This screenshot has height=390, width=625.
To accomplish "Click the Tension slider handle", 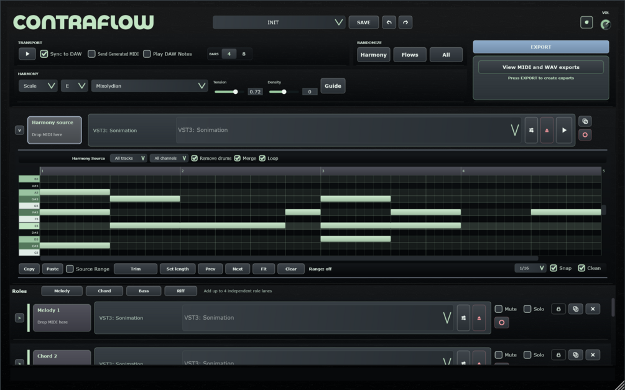I will tap(236, 91).
